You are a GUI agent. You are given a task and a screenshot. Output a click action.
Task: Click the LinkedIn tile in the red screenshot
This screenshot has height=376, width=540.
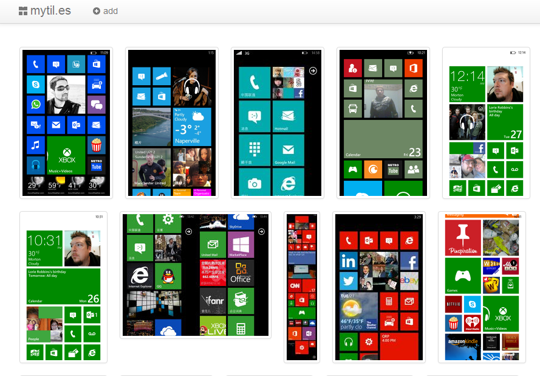(x=349, y=261)
